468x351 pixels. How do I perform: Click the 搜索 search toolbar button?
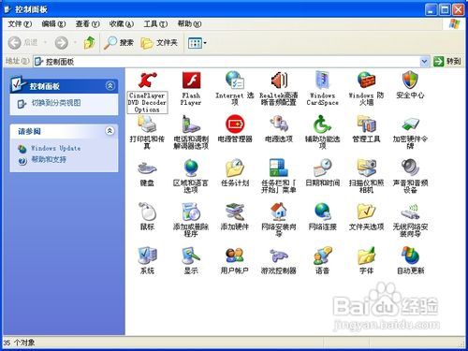point(119,43)
